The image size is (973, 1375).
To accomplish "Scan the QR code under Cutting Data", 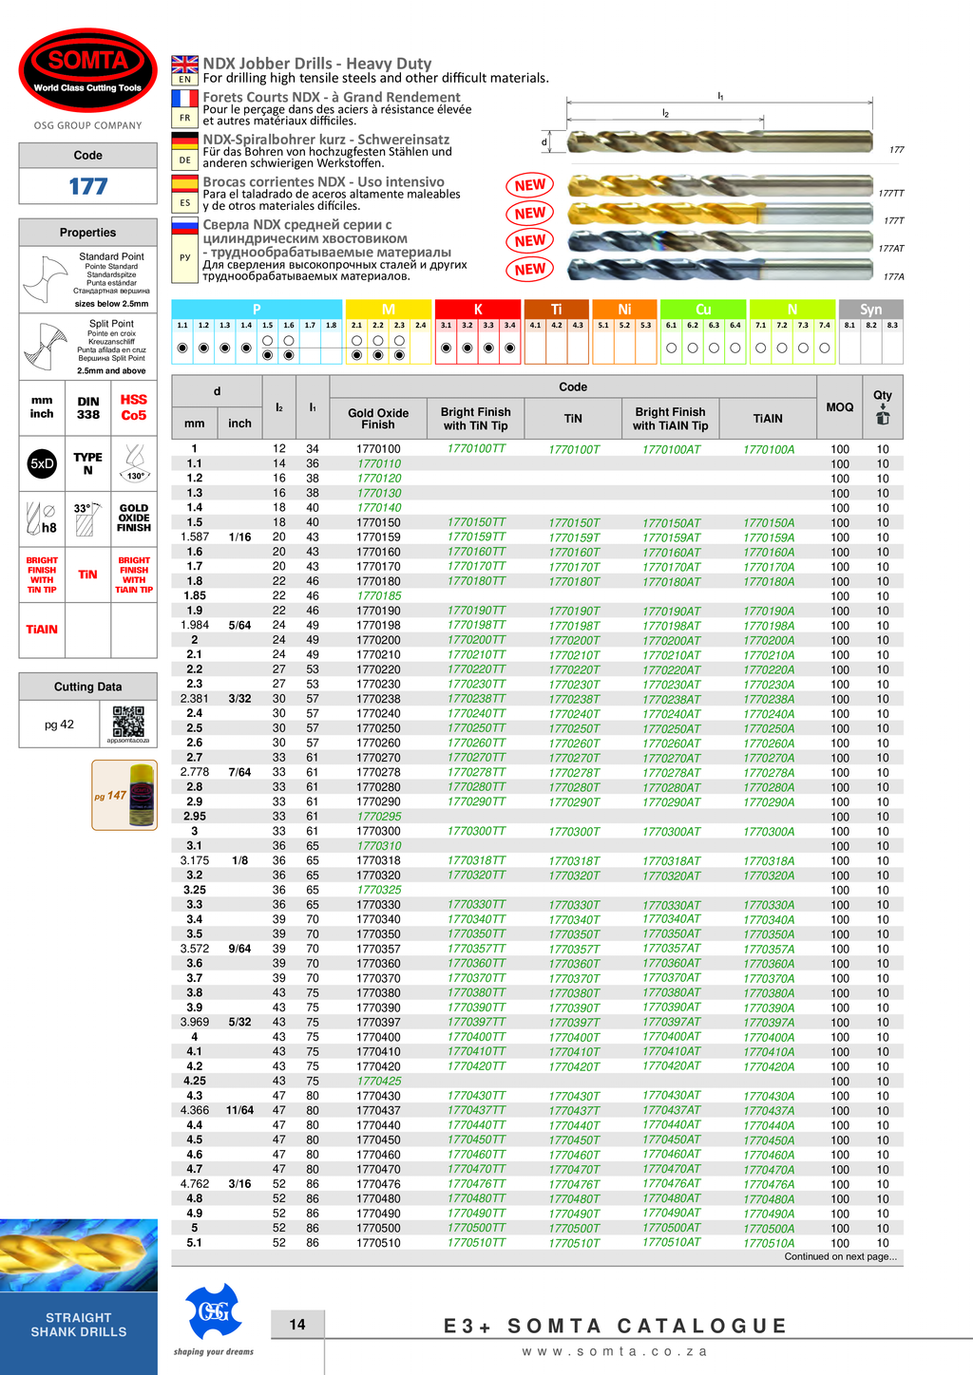I will tap(128, 723).
